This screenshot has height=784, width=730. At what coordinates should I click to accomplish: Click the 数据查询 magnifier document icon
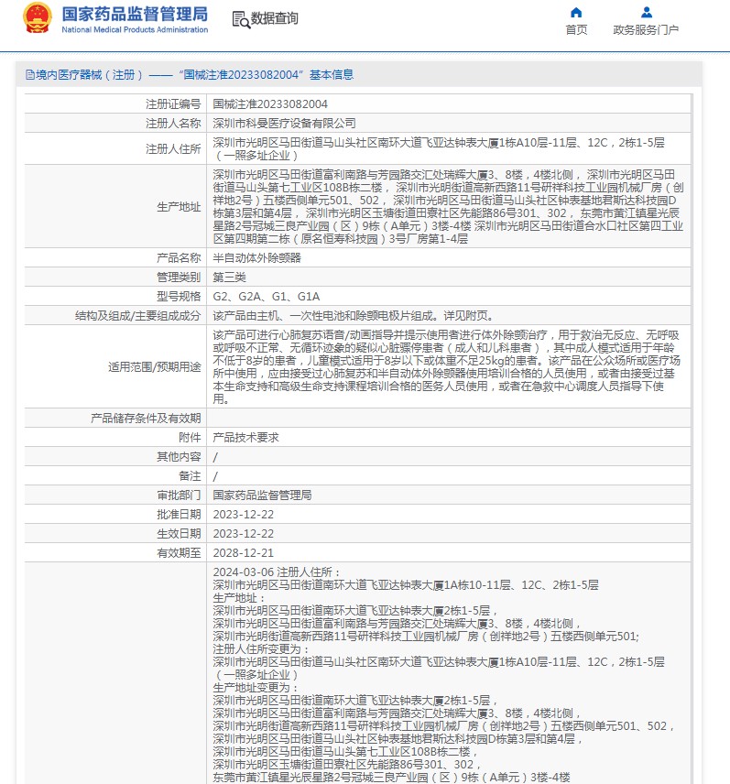(x=240, y=19)
